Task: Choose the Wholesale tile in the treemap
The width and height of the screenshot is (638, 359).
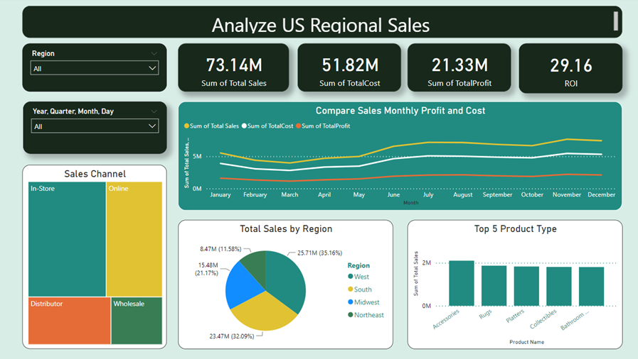Action: 137,321
